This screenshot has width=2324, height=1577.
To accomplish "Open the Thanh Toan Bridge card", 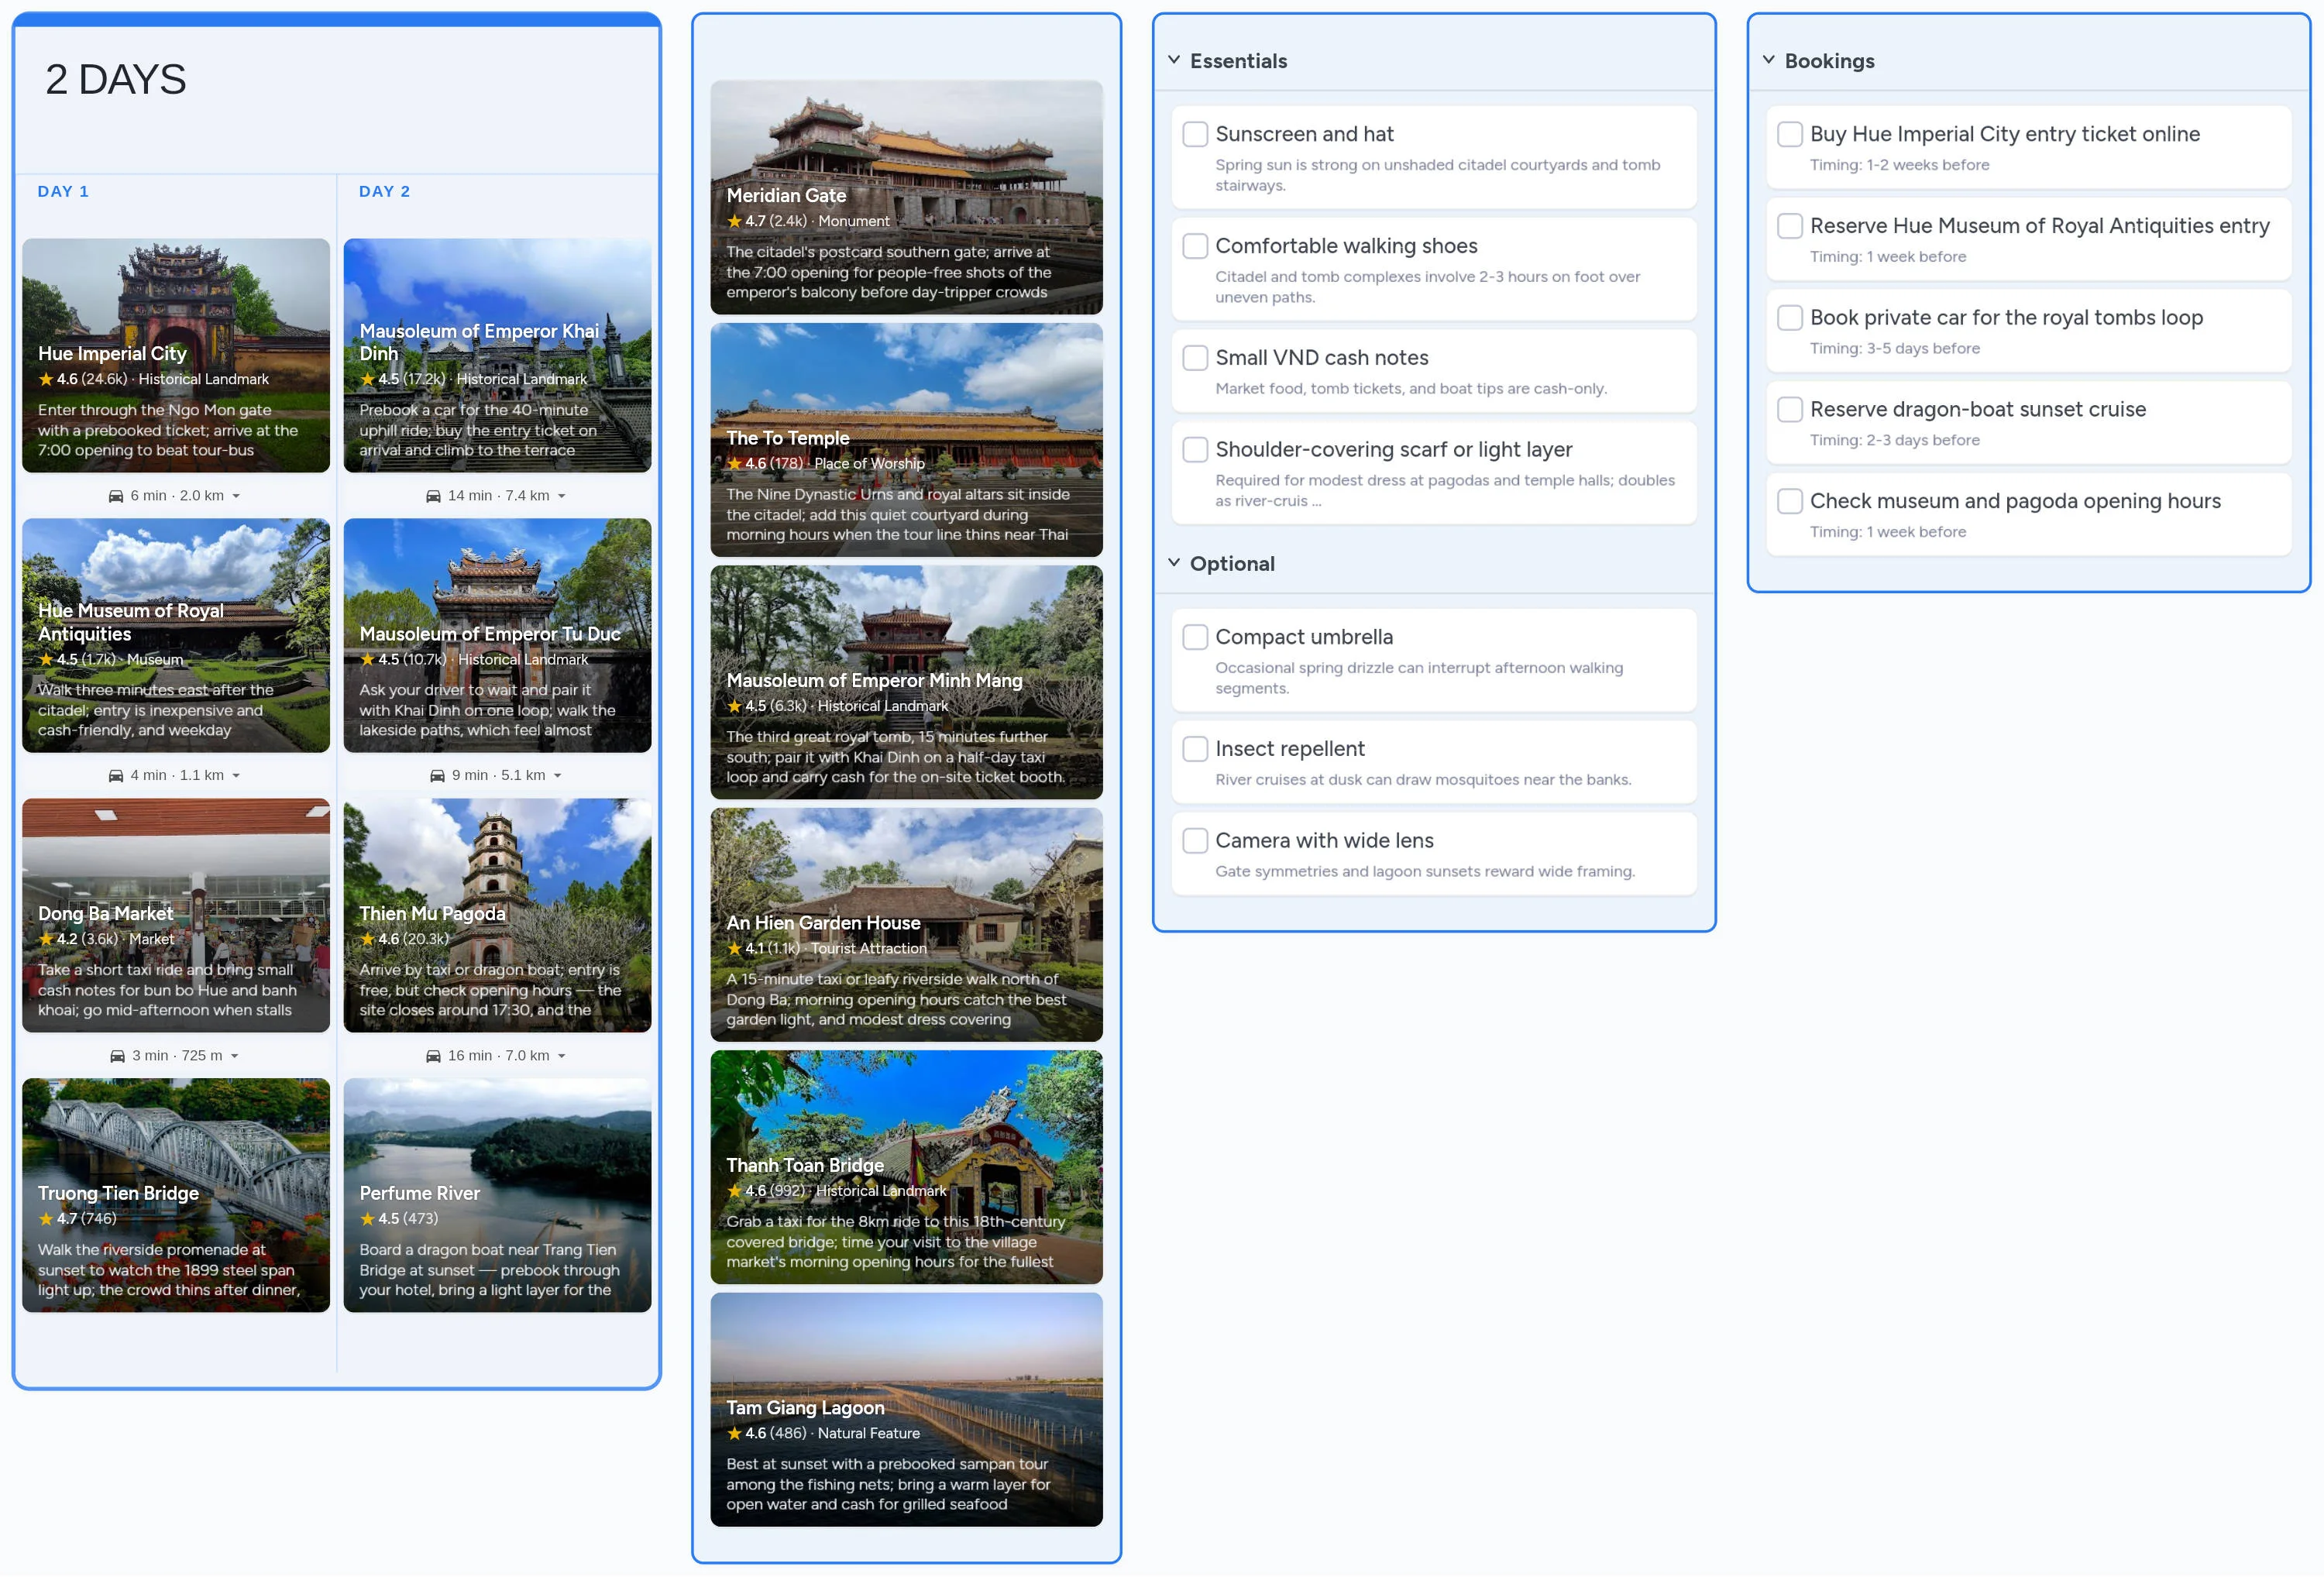I will pyautogui.click(x=906, y=1167).
